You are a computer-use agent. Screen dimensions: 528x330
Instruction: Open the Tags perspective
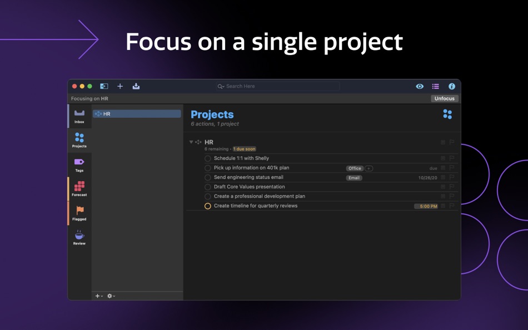point(79,164)
